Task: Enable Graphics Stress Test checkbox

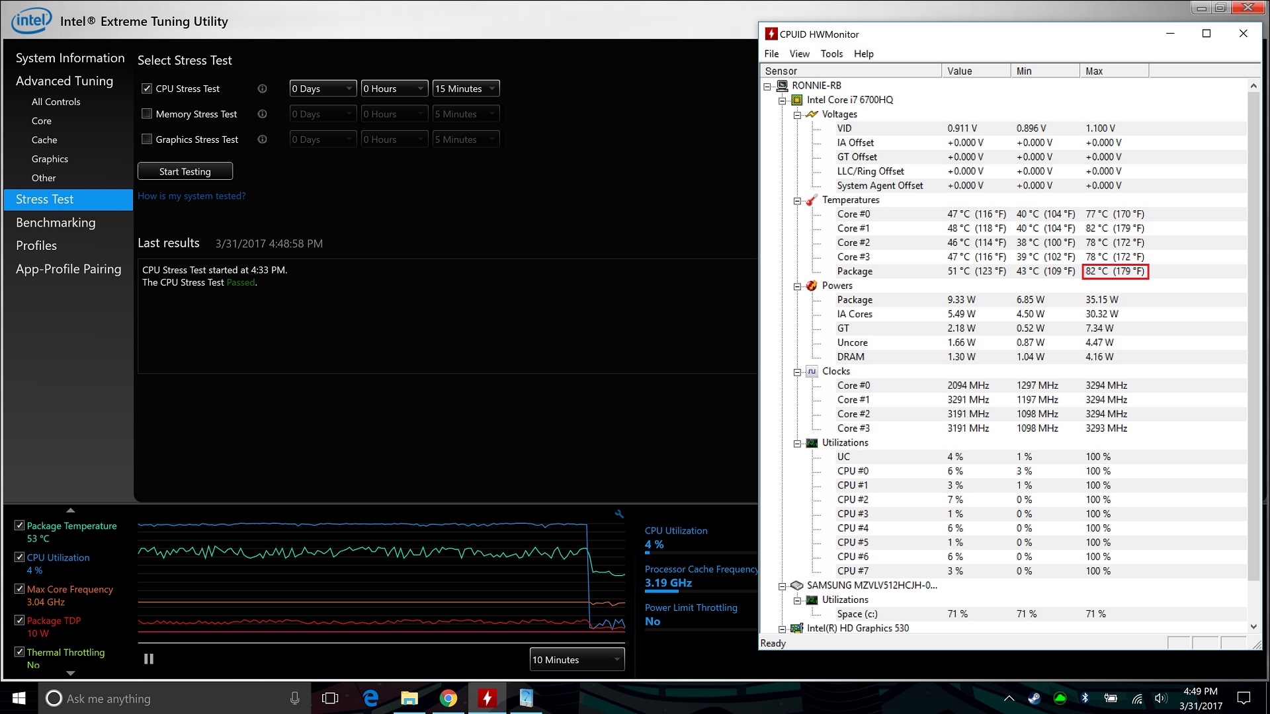Action: pos(147,139)
